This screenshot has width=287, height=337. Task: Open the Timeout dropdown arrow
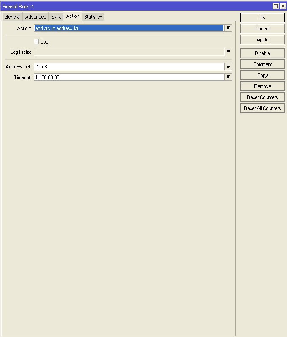point(228,77)
